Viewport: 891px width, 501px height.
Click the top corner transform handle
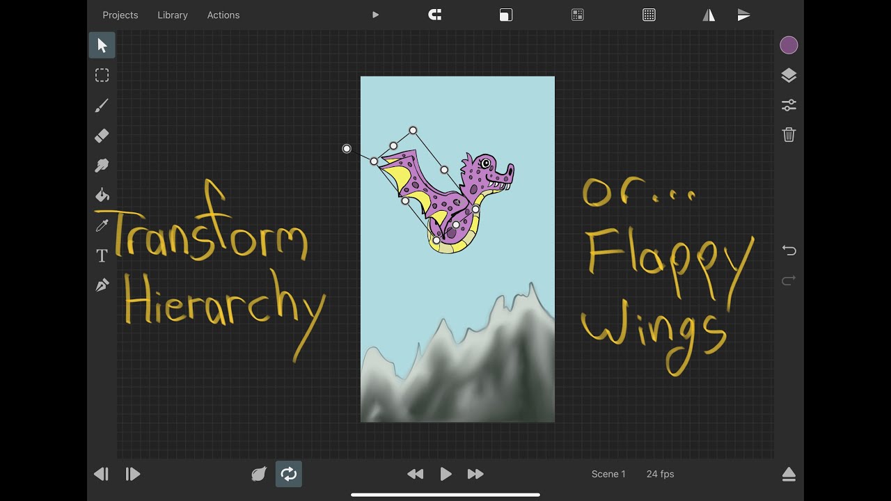point(413,130)
